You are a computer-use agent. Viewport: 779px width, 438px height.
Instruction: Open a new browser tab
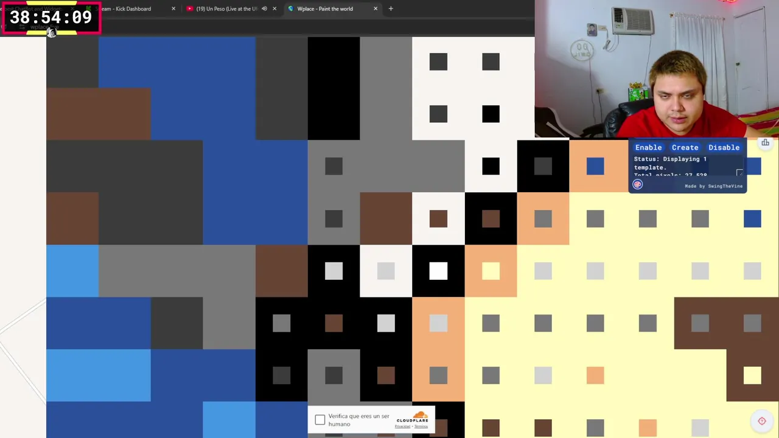(391, 9)
